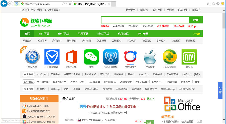Open the QQ电脑管家 shield icon
The width and height of the screenshot is (226, 124).
tap(52, 57)
